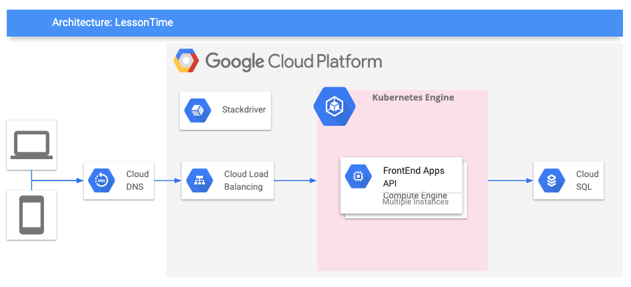The image size is (631, 287).
Task: Click the 'Cloud DNS' text label
Action: coord(138,180)
